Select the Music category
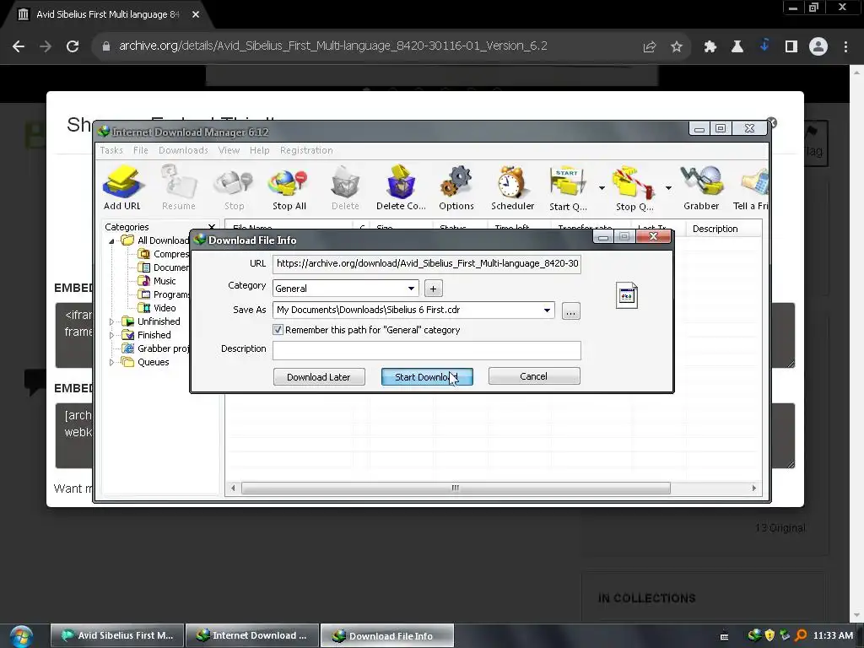This screenshot has height=648, width=864. (x=165, y=281)
